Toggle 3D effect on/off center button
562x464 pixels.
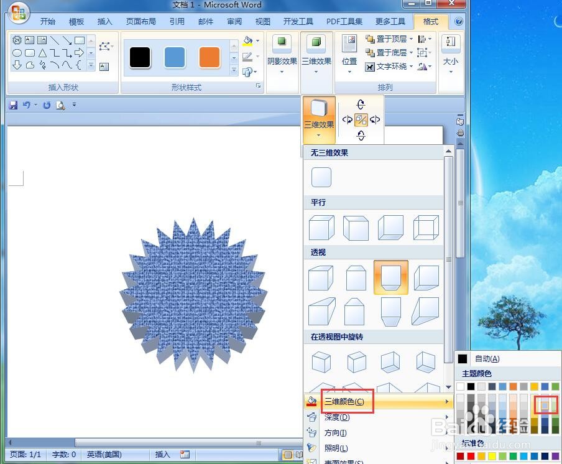coord(361,119)
